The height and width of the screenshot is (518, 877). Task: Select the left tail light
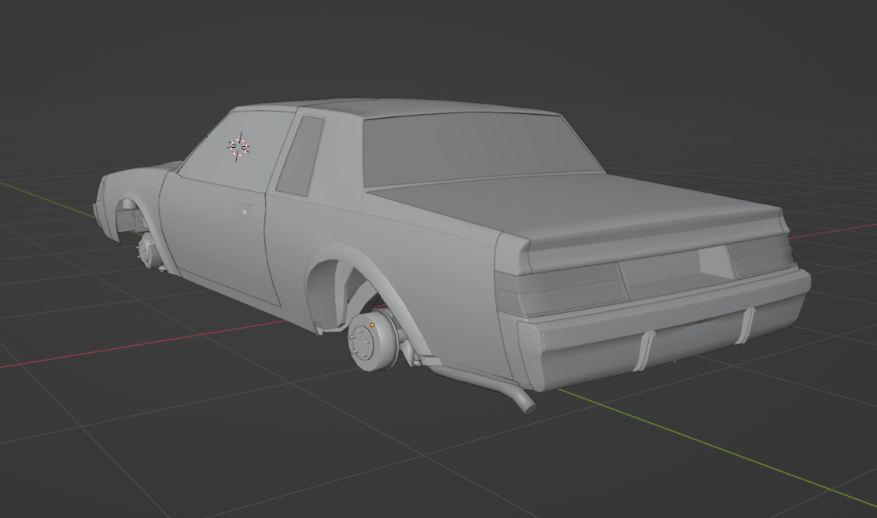click(x=562, y=289)
